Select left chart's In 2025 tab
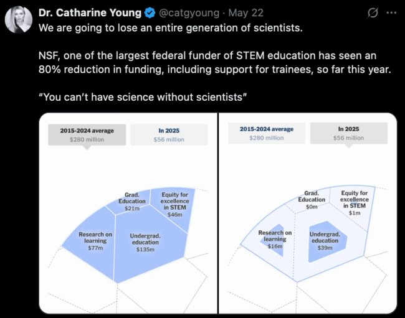This screenshot has width=405, height=318. 169,135
